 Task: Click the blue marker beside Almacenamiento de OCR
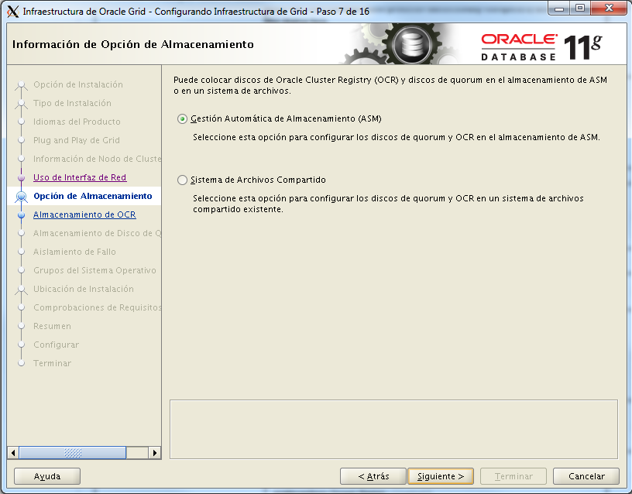22,214
